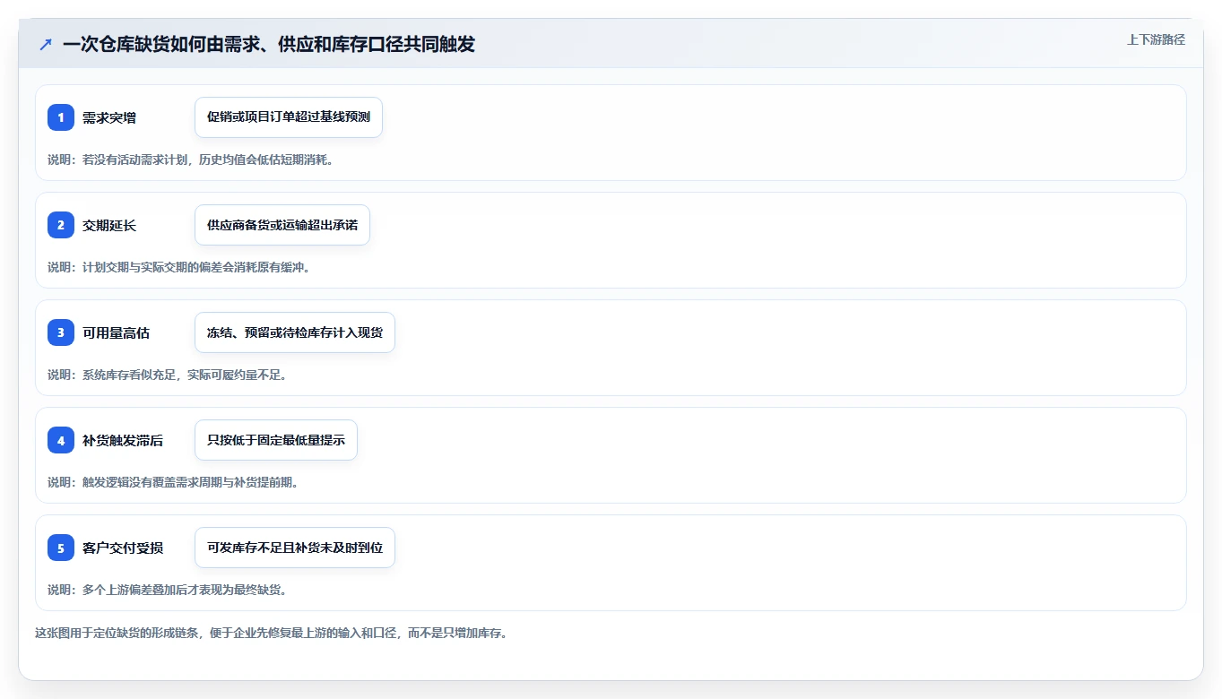Click the 需求突增 step label
This screenshot has height=699, width=1222.
109,117
